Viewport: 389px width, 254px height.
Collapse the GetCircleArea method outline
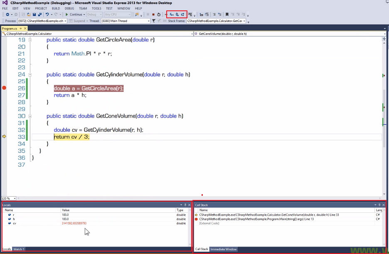coord(30,39)
